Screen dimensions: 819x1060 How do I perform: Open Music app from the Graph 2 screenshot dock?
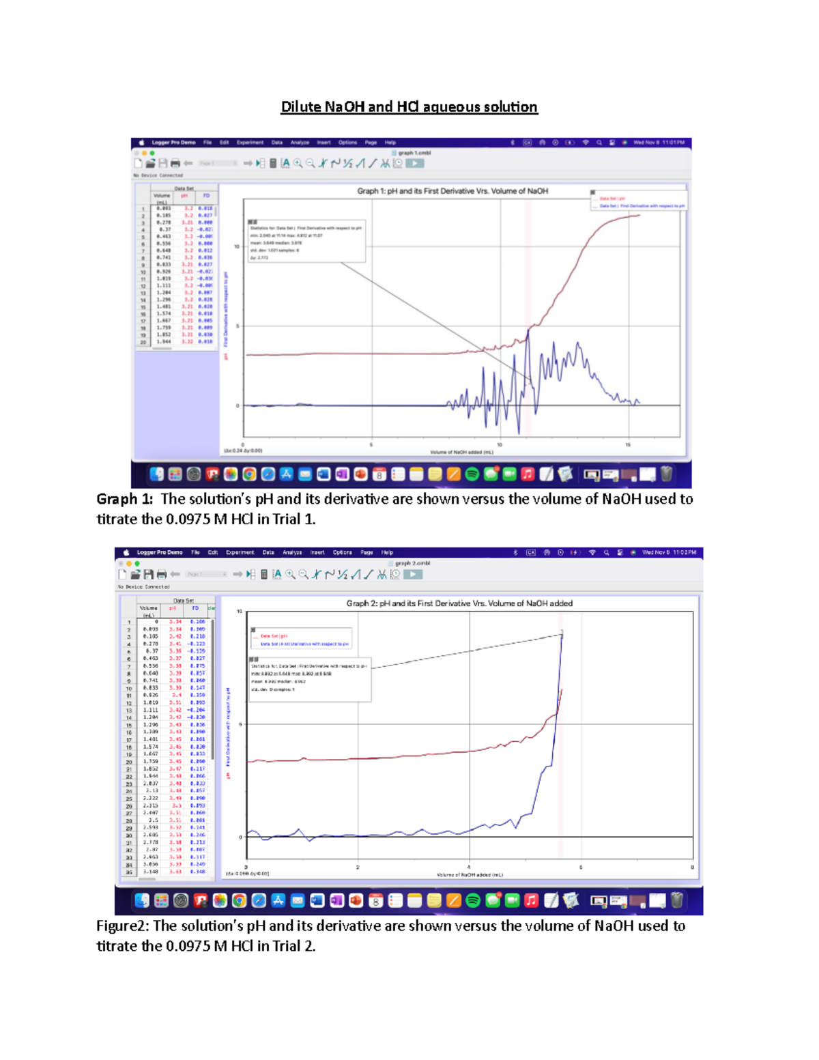(532, 901)
